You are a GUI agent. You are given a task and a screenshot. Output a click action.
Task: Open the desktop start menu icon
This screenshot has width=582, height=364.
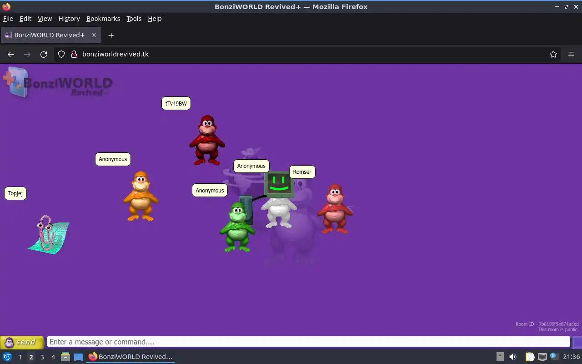pos(7,357)
